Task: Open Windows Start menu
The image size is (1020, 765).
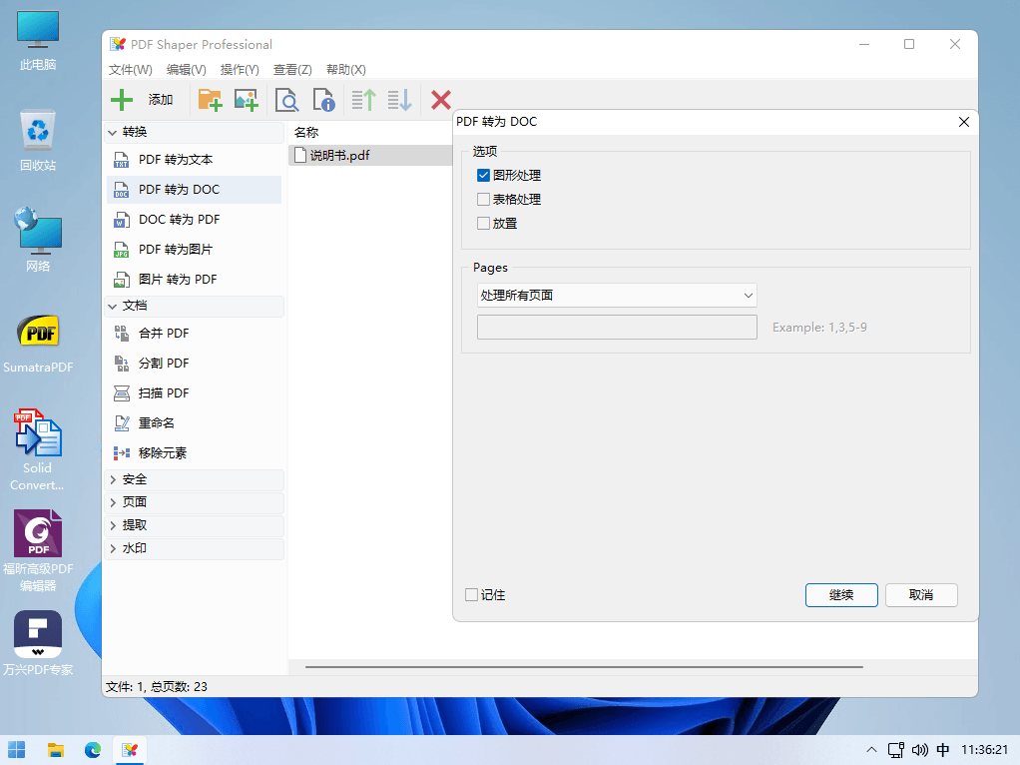Action: 17,750
